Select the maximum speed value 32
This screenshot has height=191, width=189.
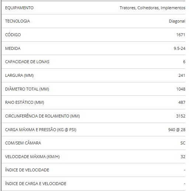(183, 157)
